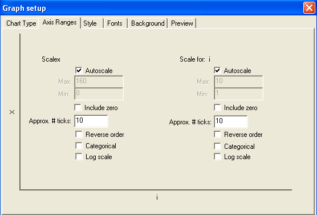The image size is (317, 215).
Task: Click Approx. # ticks field under Scalex
Action: [91, 121]
